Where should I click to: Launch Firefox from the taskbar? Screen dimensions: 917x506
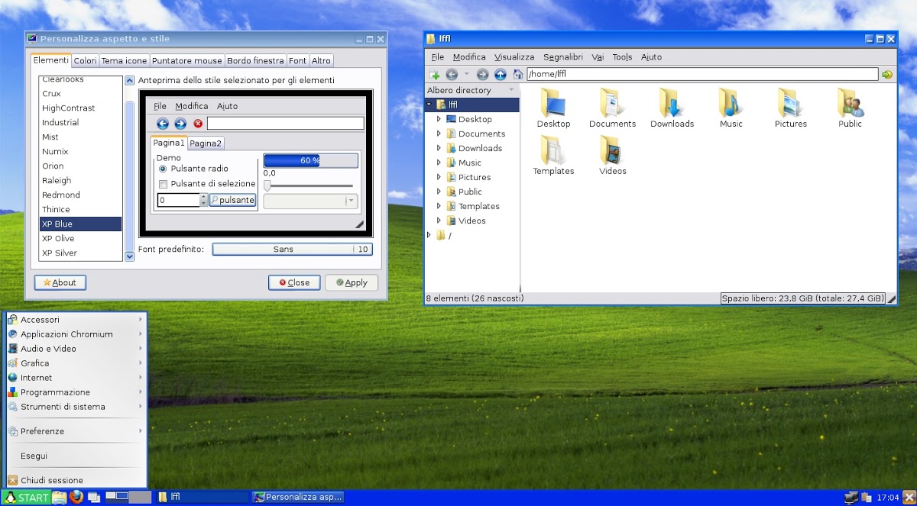(76, 497)
